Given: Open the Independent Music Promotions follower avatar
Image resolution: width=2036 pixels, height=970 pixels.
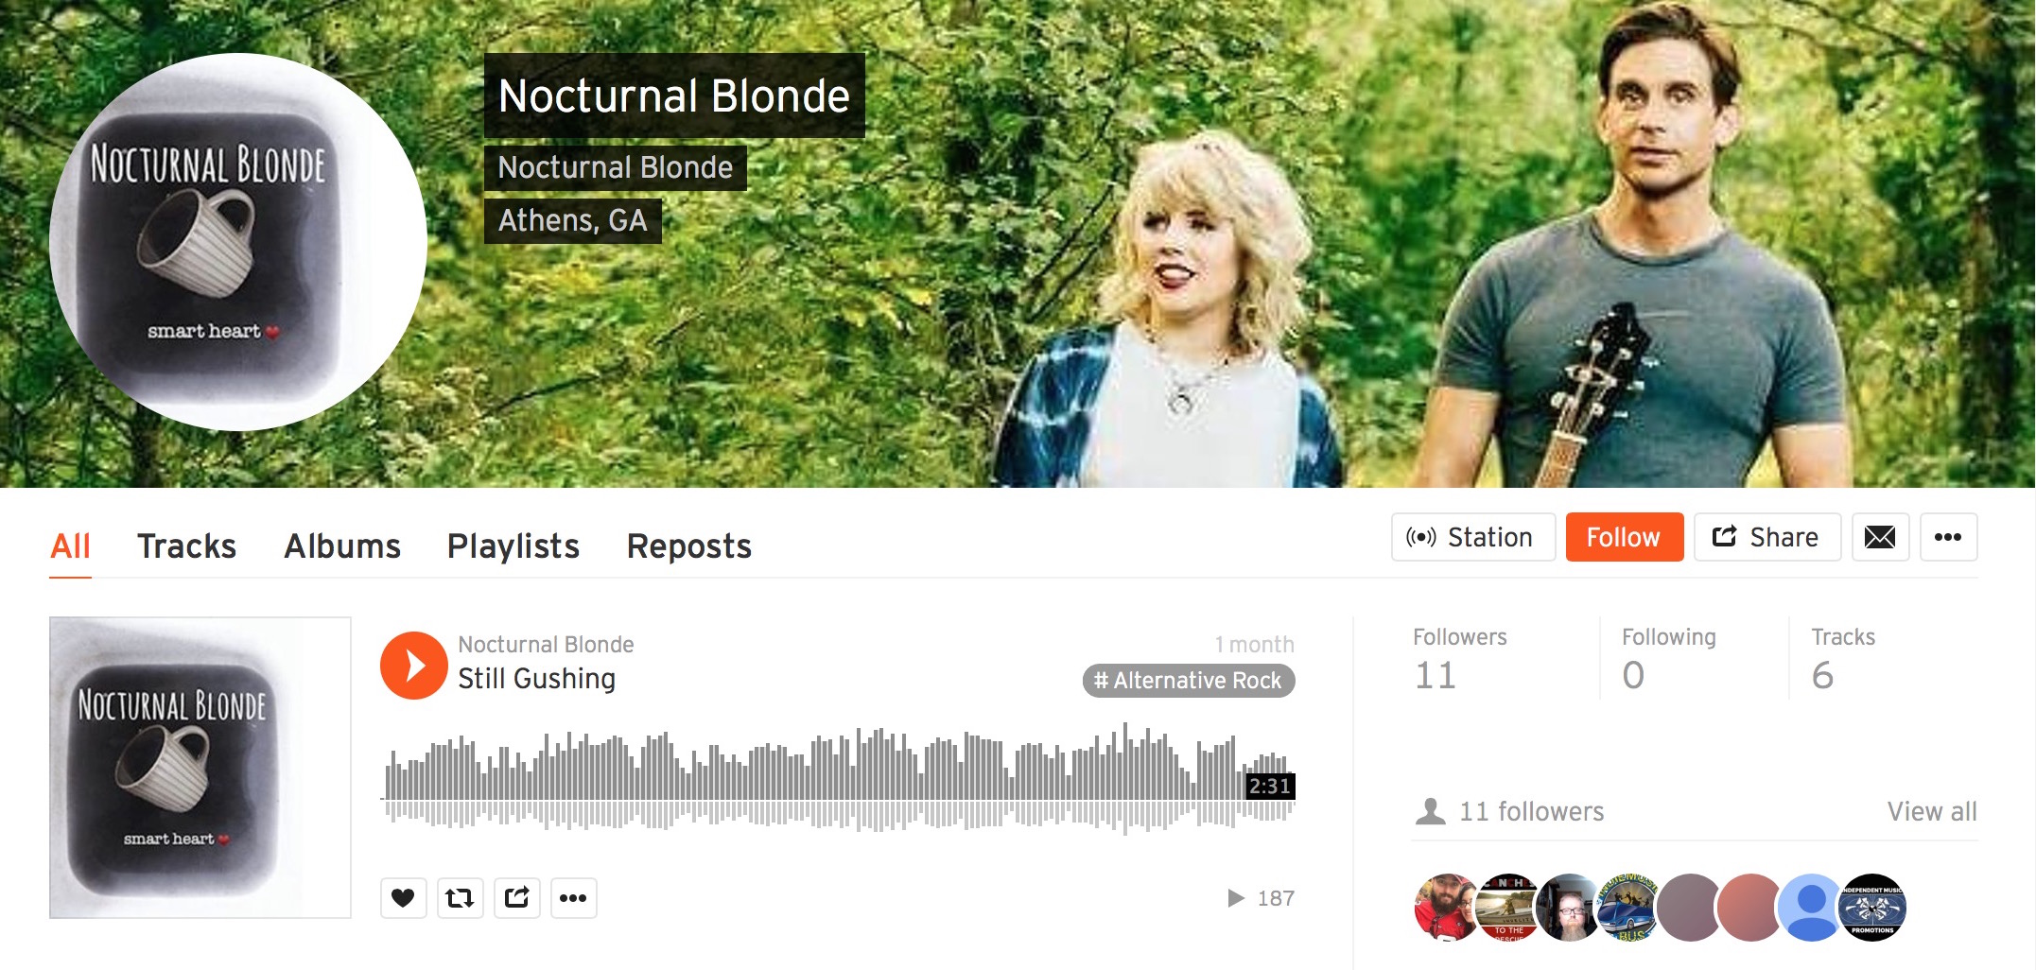Looking at the screenshot, I should coord(1871,908).
